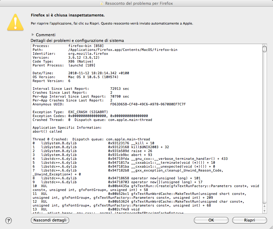Click the small title bar document icon
The image size is (273, 229).
tap(102, 3)
